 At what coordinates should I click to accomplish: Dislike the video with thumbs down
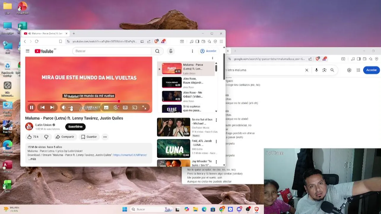pos(46,137)
